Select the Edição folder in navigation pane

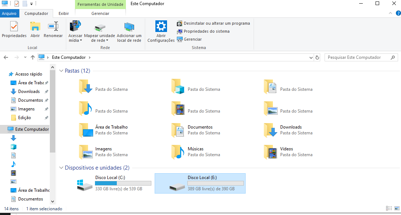(x=24, y=117)
